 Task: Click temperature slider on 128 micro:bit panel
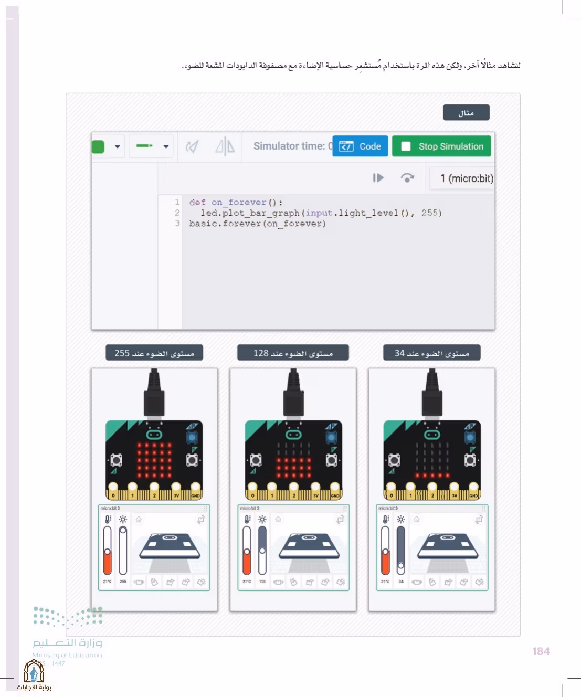(x=247, y=551)
